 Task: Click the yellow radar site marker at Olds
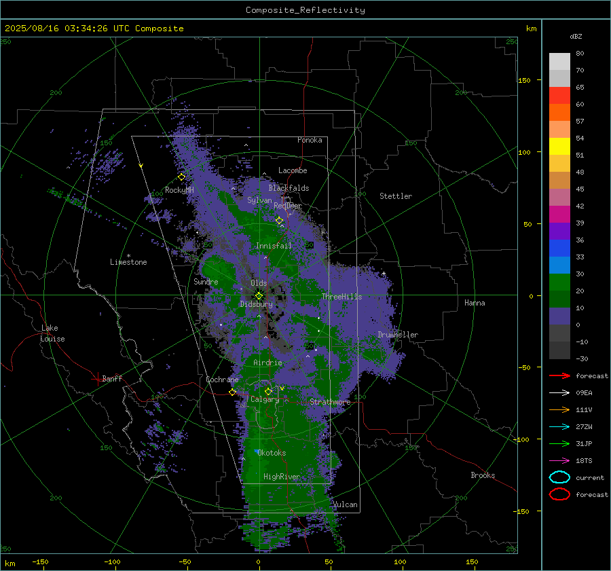point(259,296)
